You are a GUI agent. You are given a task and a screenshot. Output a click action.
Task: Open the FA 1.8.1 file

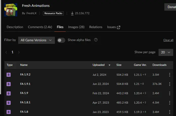25,102
